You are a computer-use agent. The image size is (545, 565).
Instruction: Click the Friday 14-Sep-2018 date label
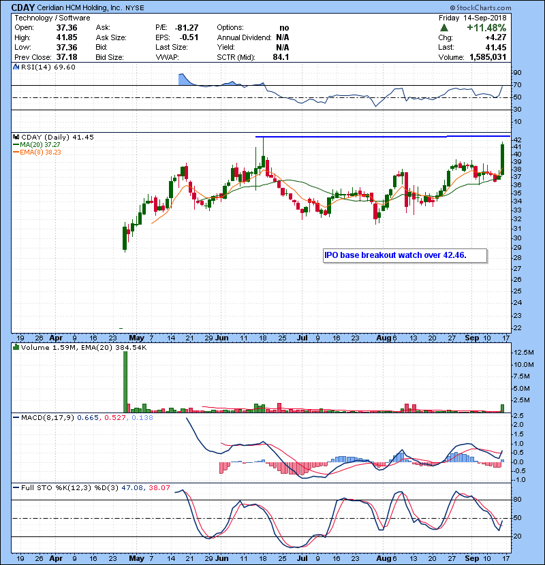point(473,18)
